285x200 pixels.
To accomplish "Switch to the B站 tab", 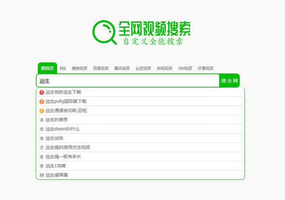I will coord(63,68).
